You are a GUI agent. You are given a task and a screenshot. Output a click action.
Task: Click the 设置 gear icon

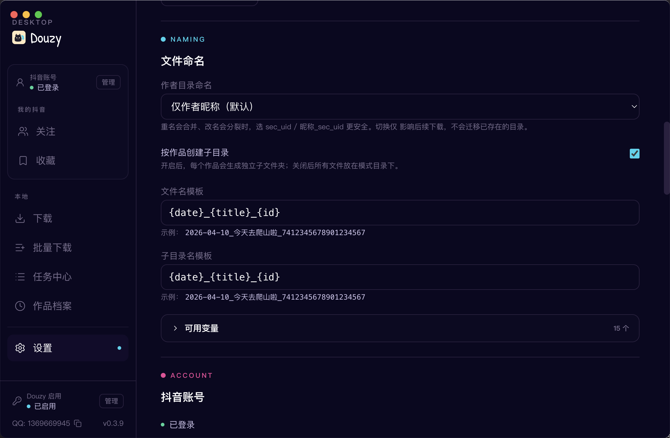coord(20,348)
